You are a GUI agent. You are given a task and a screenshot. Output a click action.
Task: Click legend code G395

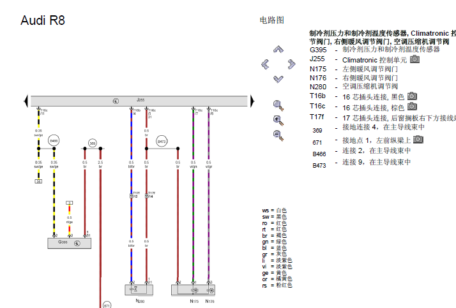point(318,50)
